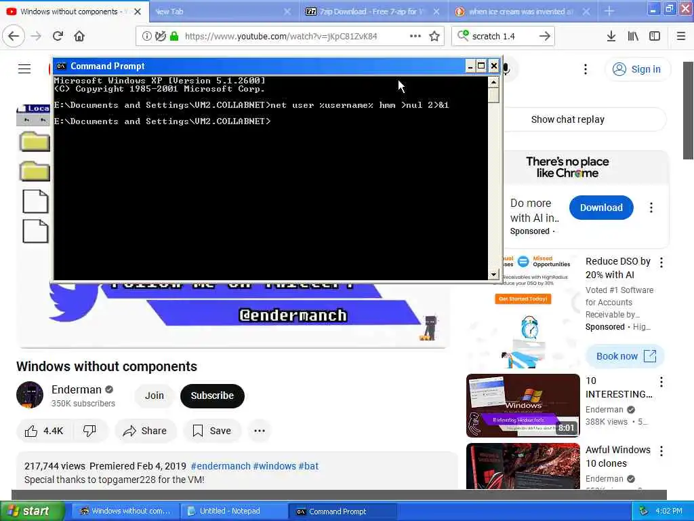Close the Windows without components tab
The height and width of the screenshot is (521, 694).
pyautogui.click(x=138, y=12)
